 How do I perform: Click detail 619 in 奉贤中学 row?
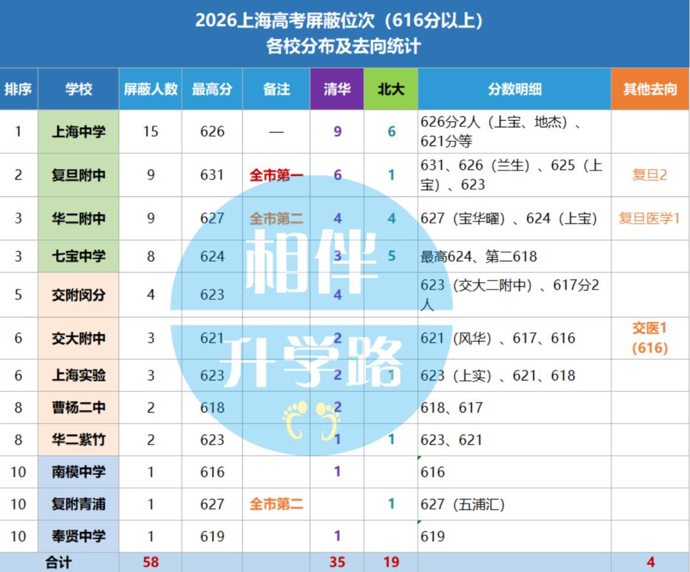(433, 536)
